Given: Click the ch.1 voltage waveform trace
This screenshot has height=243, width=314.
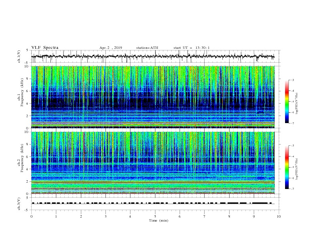Looking at the screenshot, I should pos(153,56).
